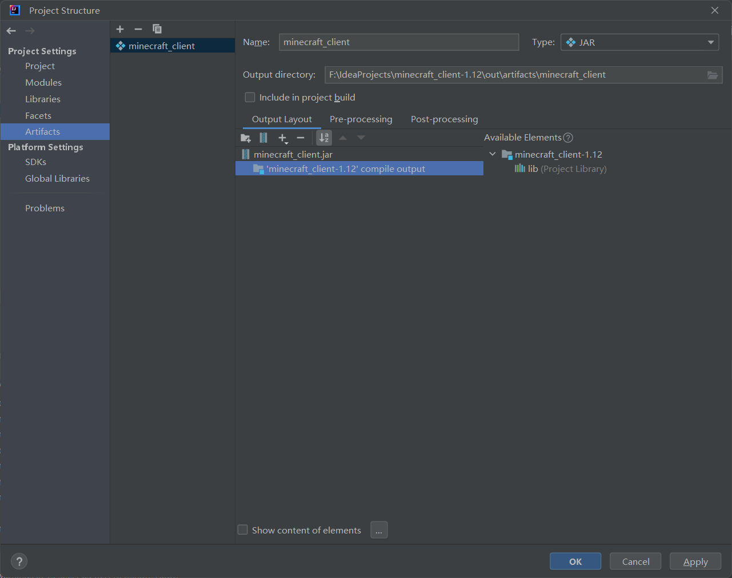Move selected element up
Image resolution: width=732 pixels, height=578 pixels.
coord(343,138)
